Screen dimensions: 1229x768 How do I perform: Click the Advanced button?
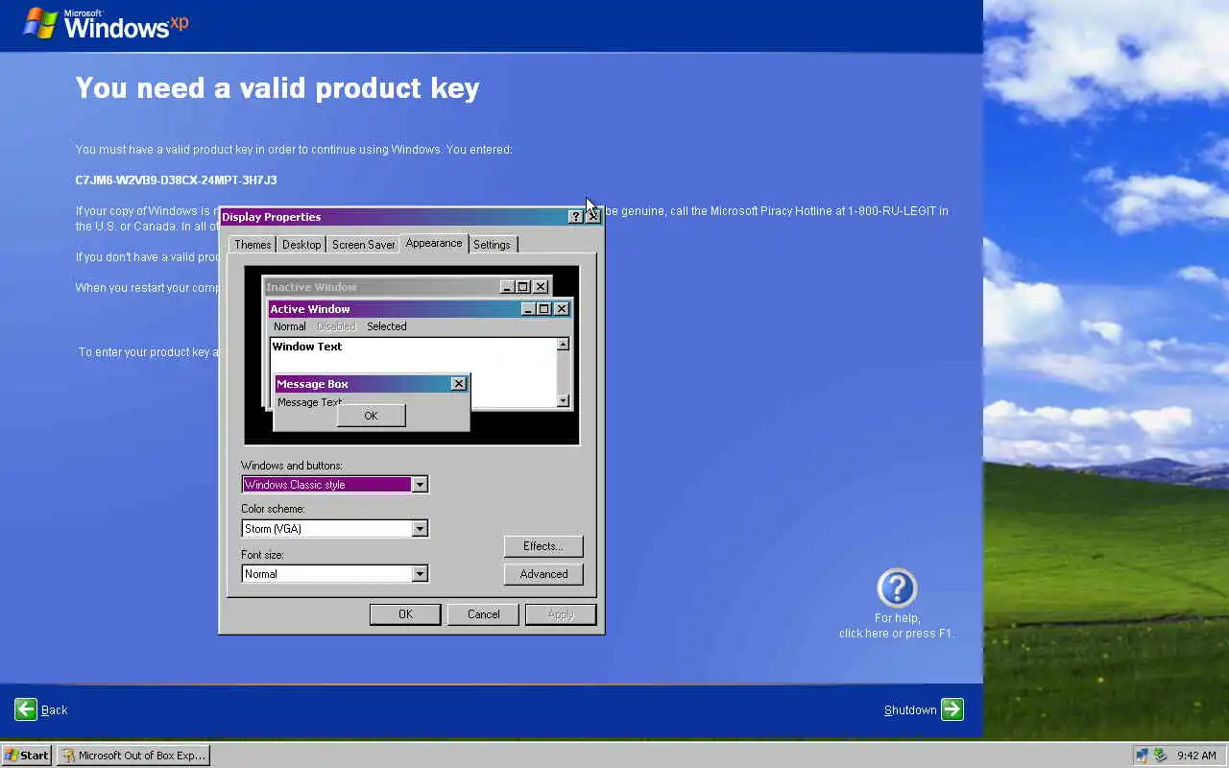543,574
